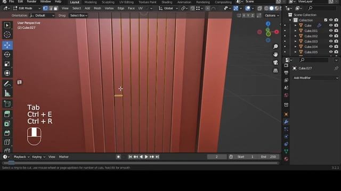This screenshot has width=341, height=191.
Task: Activate the Rotate tool
Action: point(7,54)
